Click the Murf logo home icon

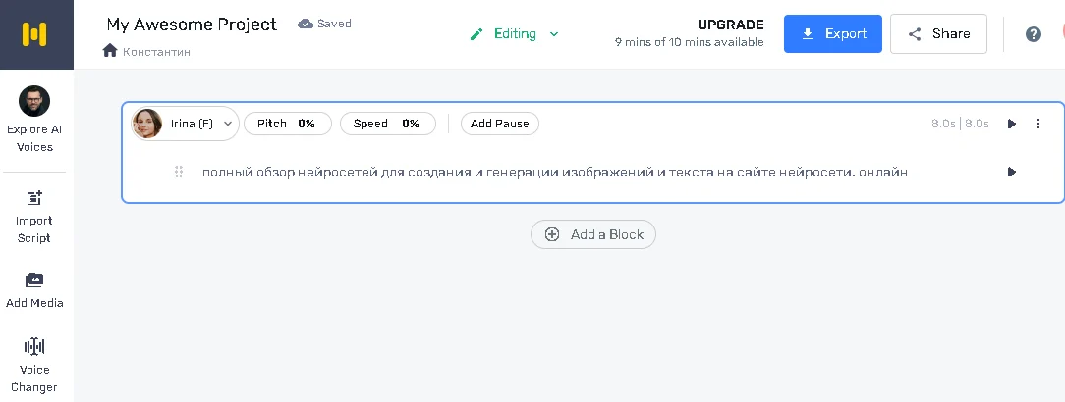pos(36,34)
